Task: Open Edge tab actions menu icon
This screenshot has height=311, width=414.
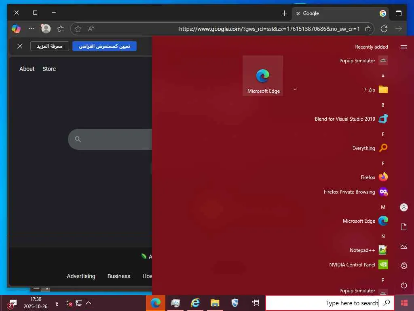Action: coord(398,13)
